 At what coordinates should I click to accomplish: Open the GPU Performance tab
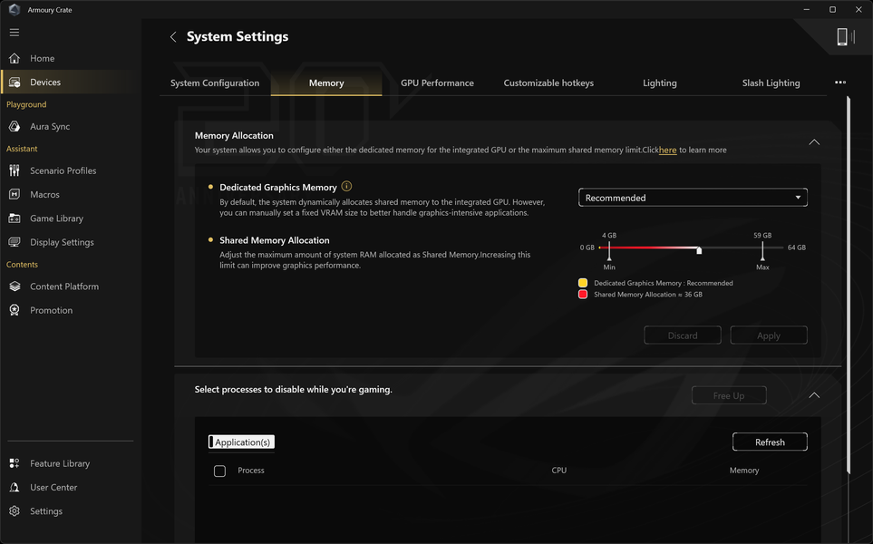point(437,83)
